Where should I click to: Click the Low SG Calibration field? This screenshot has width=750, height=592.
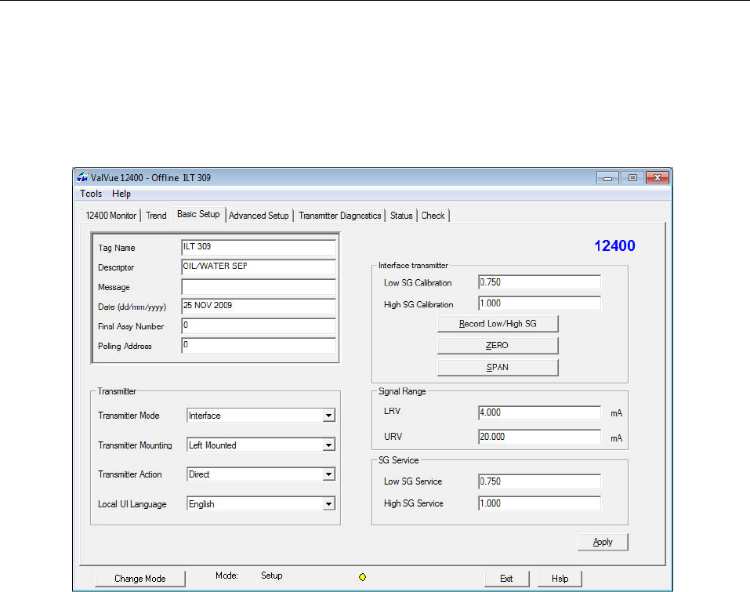(539, 282)
